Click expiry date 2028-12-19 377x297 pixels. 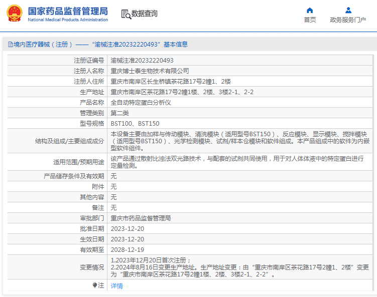127,250
